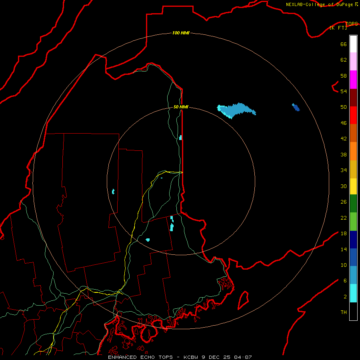Viewport: 360px width, 360px height.
Task: Select the legend label 2
Action: [345, 297]
